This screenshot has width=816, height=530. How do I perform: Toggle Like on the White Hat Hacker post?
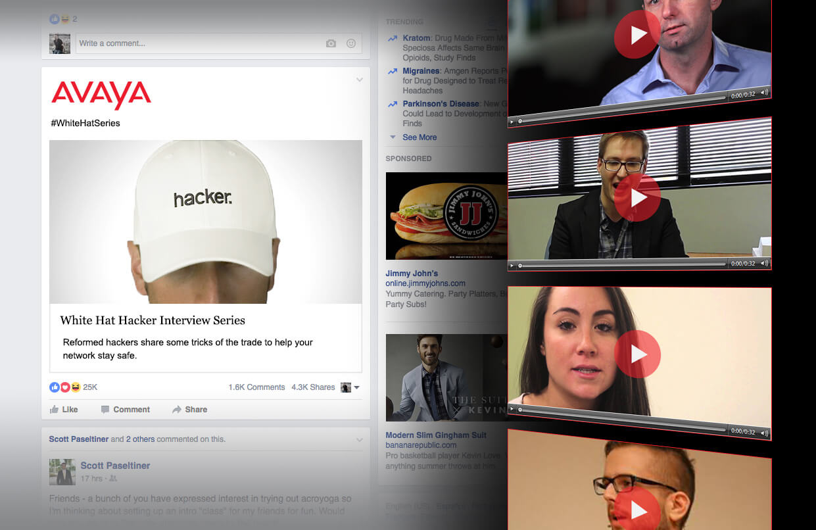[x=64, y=409]
